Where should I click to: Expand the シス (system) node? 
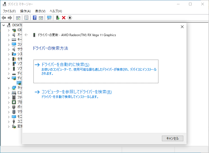tap(9, 54)
